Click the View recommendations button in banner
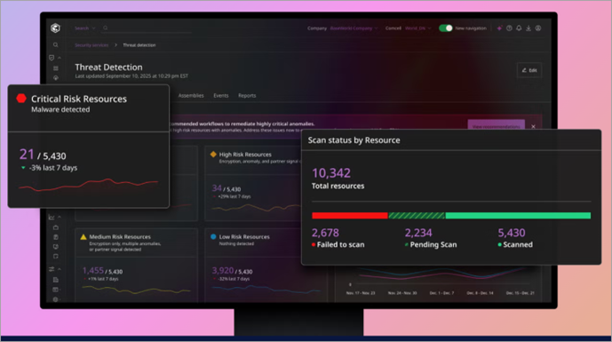The image size is (612, 342). (x=496, y=125)
